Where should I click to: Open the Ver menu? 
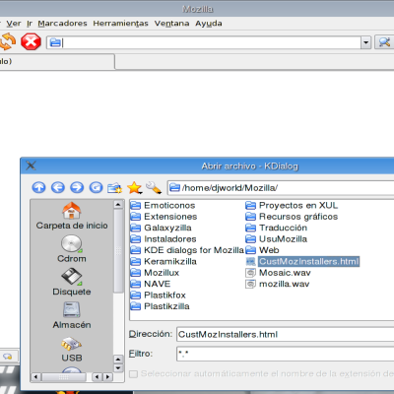tap(14, 24)
